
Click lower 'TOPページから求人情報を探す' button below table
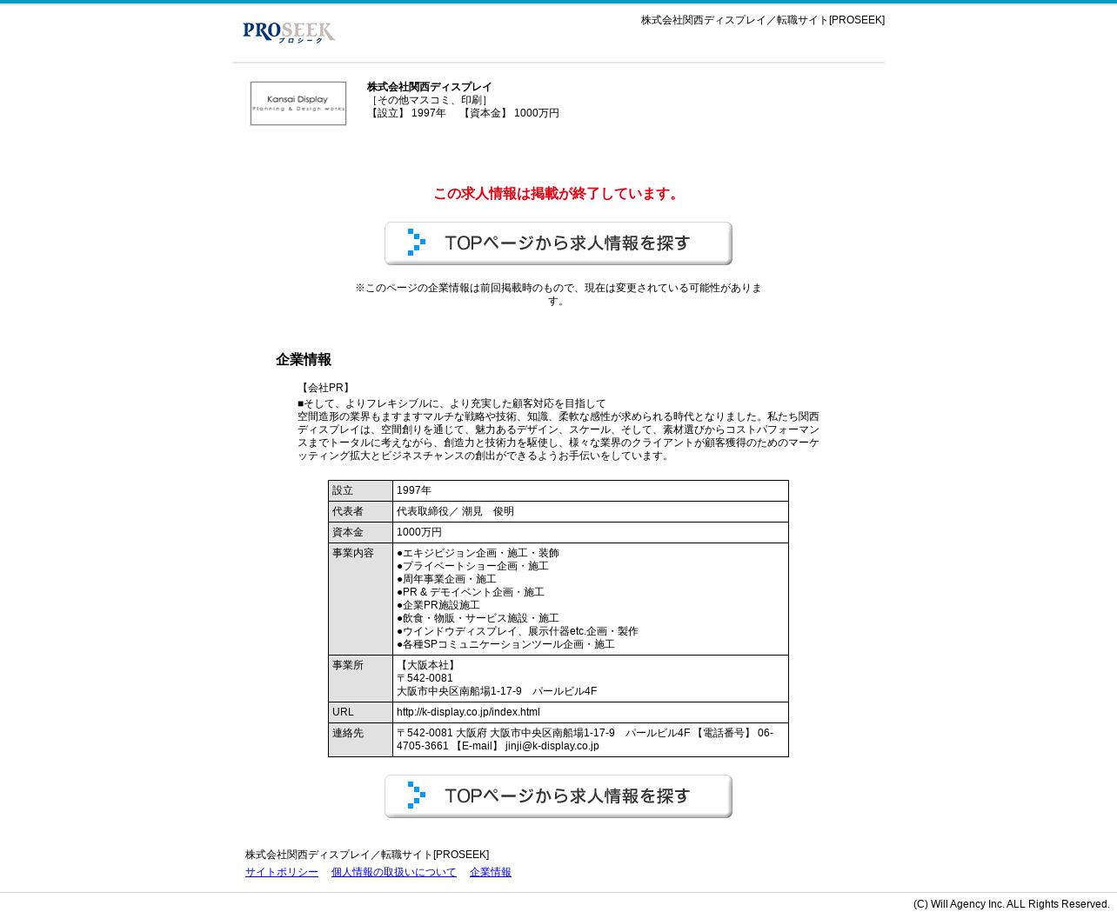[558, 796]
